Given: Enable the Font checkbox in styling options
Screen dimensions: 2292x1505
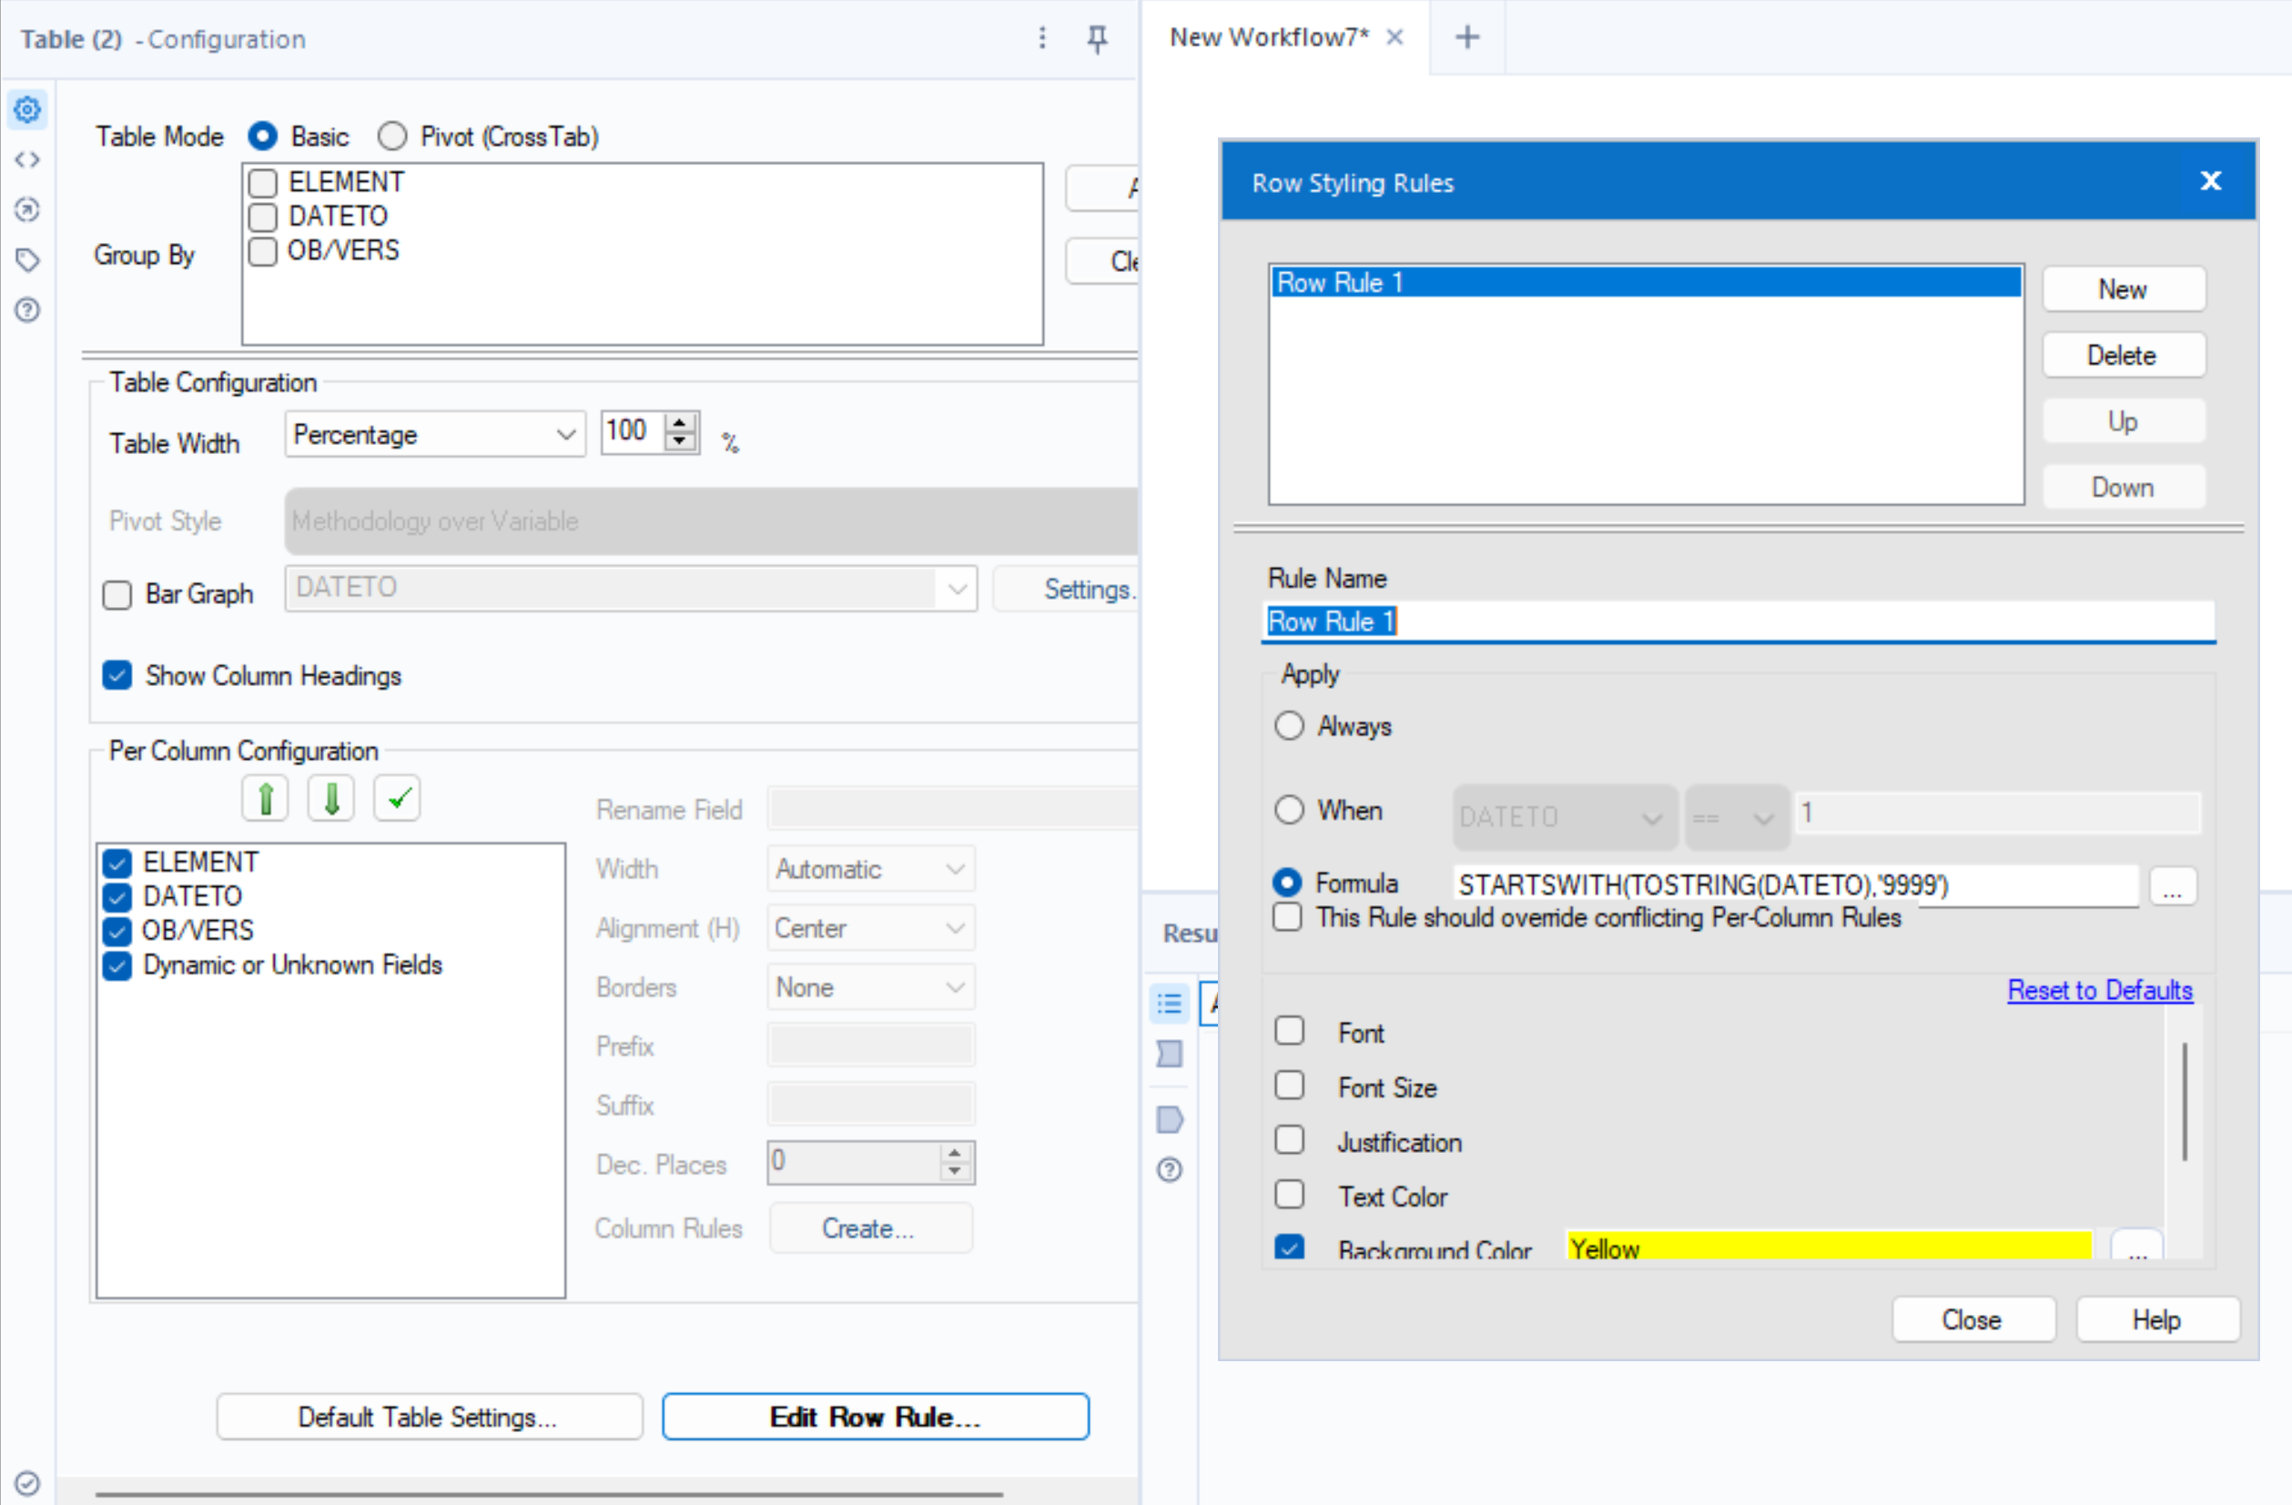Looking at the screenshot, I should (1291, 1030).
